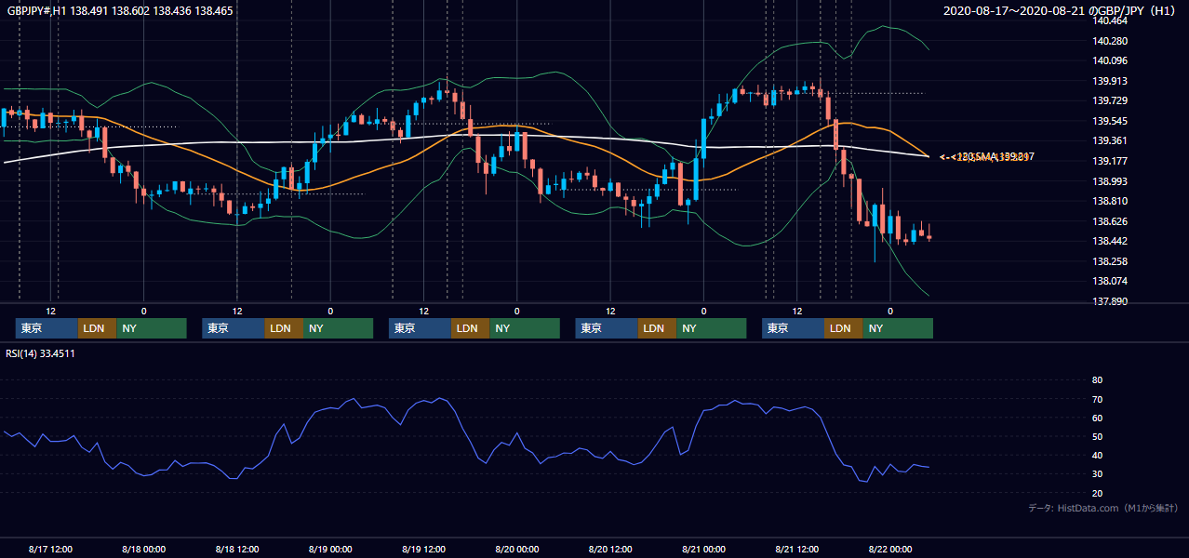Viewport: 1189px width, 558px height.
Task: Click the 8/18 12:00 time axis label
Action: (x=237, y=549)
